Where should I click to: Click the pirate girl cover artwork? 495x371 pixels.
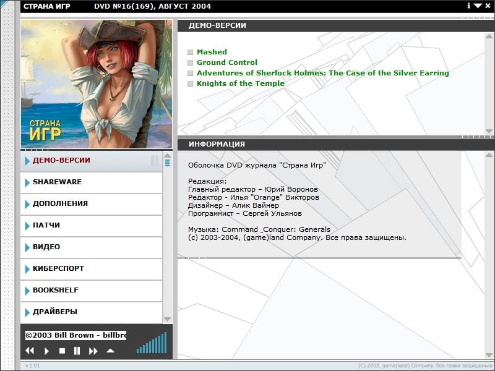click(x=97, y=84)
